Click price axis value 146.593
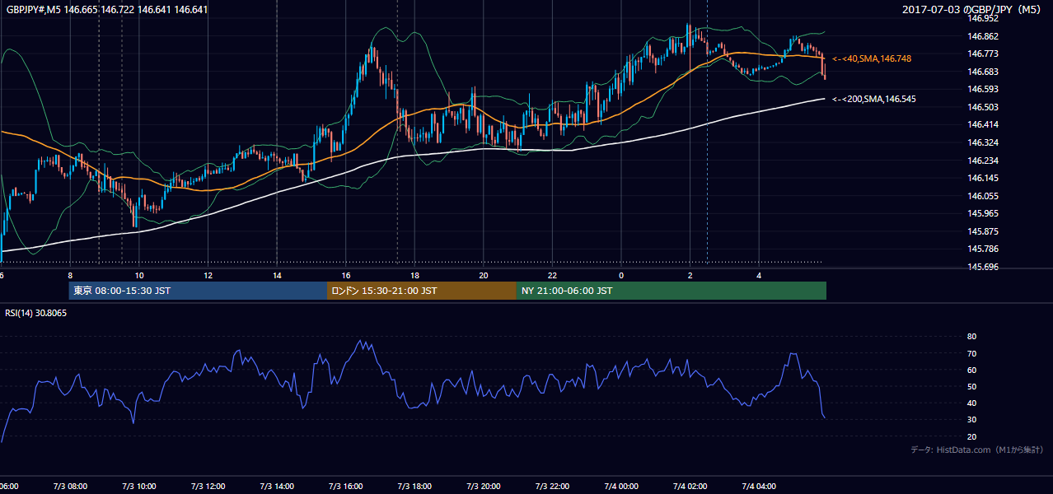 tap(982, 89)
